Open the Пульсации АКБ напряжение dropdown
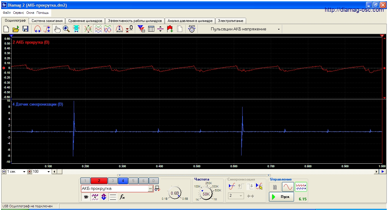The width and height of the screenshot is (388, 210). tap(278, 29)
